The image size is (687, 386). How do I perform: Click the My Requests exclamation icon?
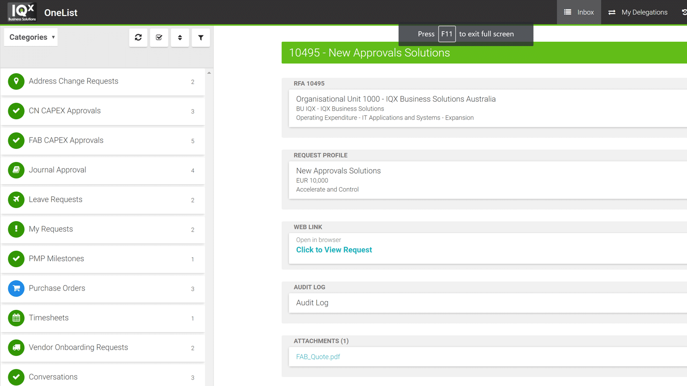pos(16,229)
